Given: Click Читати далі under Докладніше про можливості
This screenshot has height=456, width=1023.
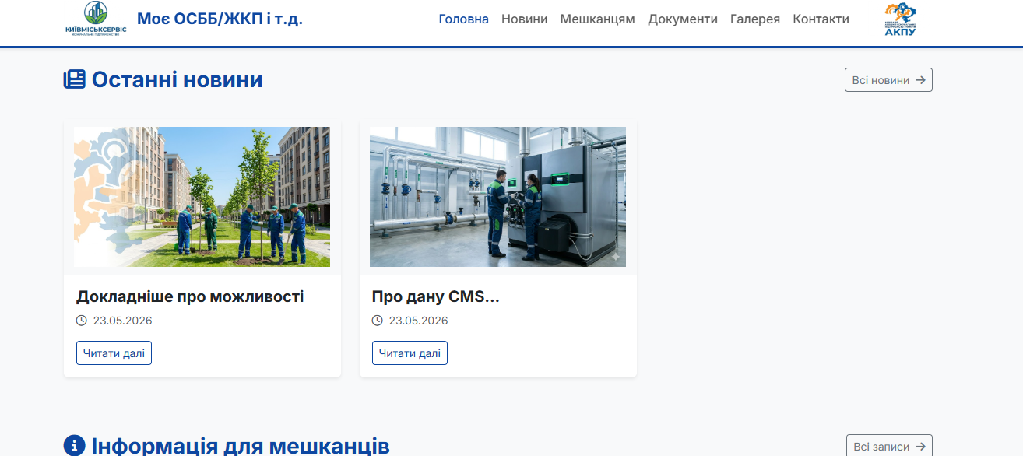Looking at the screenshot, I should 114,353.
